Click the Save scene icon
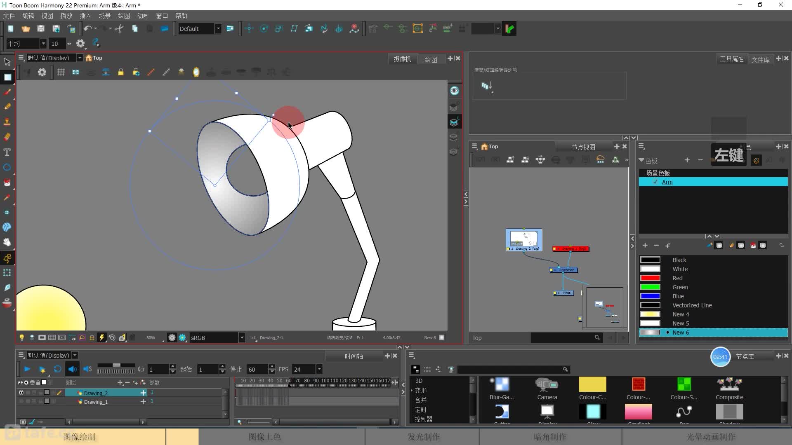The height and width of the screenshot is (445, 792). (40, 28)
